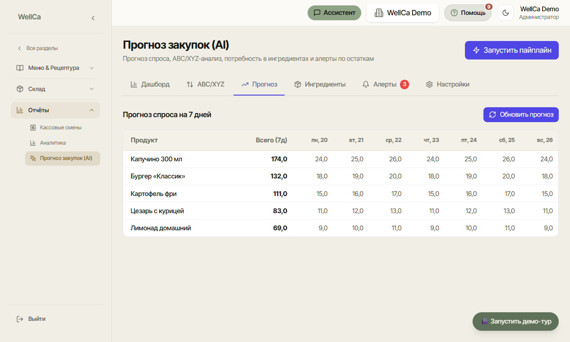The image size is (570, 342).
Task: Expand the Склад section chevron
Action: click(92, 89)
